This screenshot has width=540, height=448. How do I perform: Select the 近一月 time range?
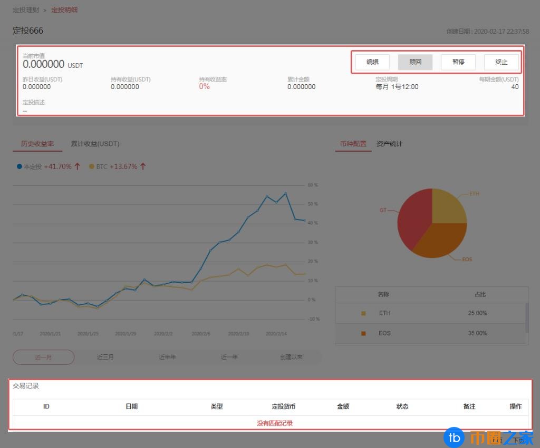(x=44, y=357)
